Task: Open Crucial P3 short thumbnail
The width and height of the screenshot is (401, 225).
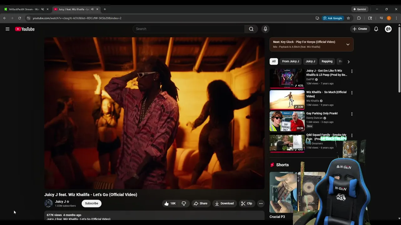Action: pyautogui.click(x=283, y=192)
